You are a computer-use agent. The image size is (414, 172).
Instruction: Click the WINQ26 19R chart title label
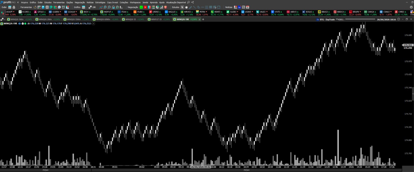pyautogui.click(x=10, y=24)
